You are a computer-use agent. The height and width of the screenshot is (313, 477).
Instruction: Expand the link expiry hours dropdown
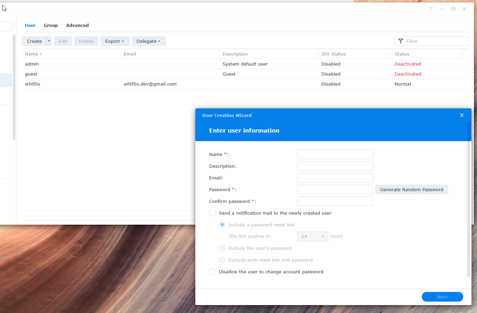click(312, 236)
